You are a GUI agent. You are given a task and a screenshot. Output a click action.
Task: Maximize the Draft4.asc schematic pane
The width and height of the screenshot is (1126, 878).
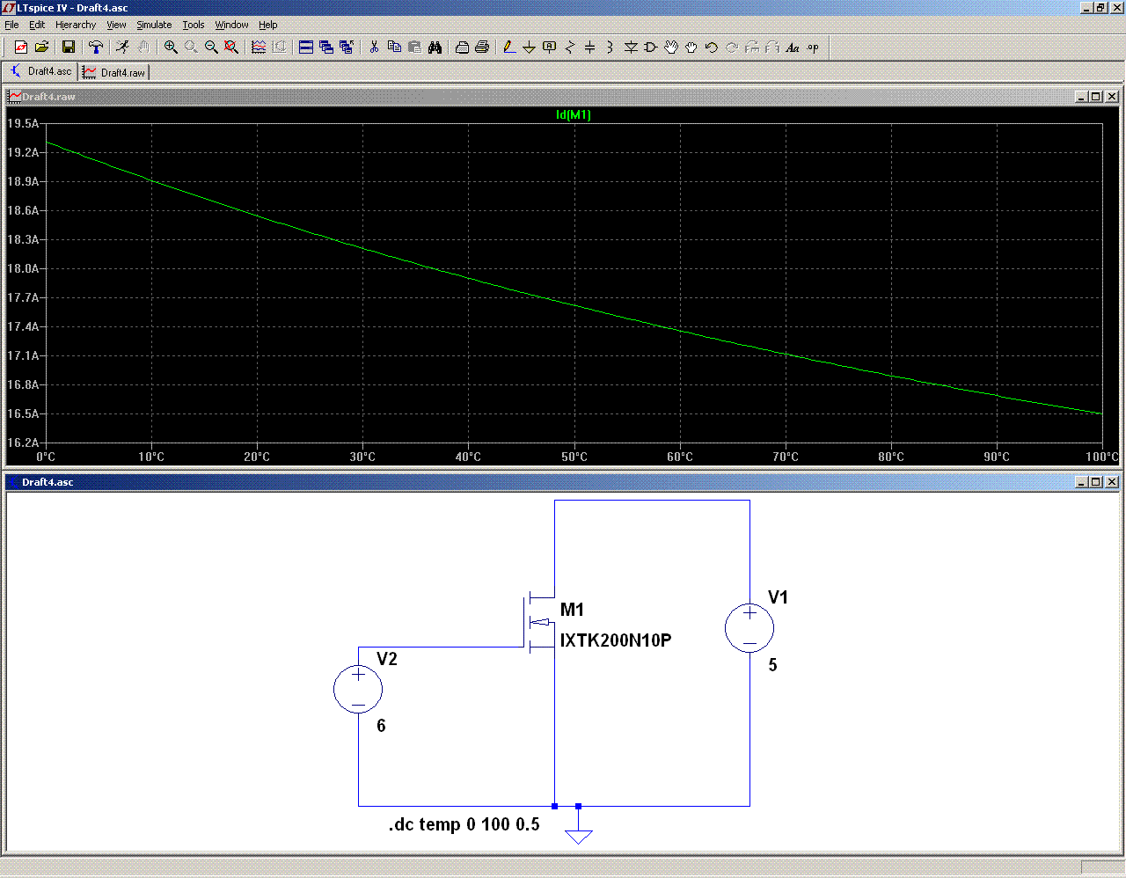coord(1096,482)
